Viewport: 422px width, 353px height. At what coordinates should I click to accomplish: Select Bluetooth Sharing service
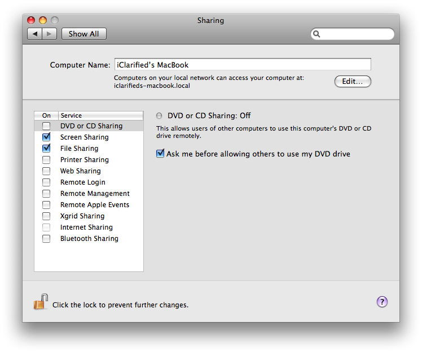tap(89, 239)
